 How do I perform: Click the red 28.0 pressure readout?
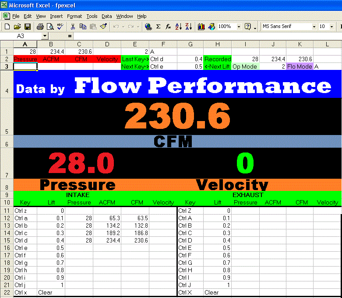pos(81,163)
